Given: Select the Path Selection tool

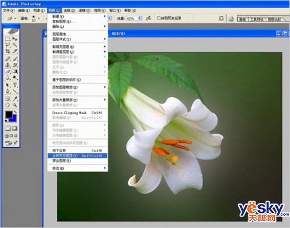Looking at the screenshot, I should (x=8, y=85).
